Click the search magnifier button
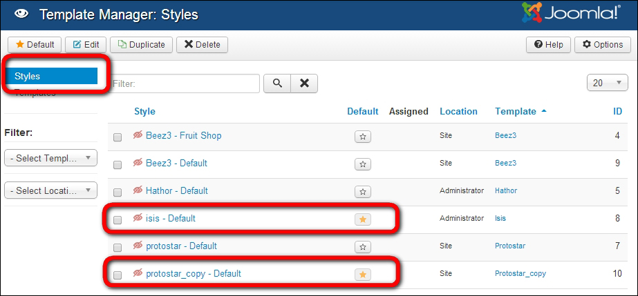The height and width of the screenshot is (296, 638). pos(277,83)
